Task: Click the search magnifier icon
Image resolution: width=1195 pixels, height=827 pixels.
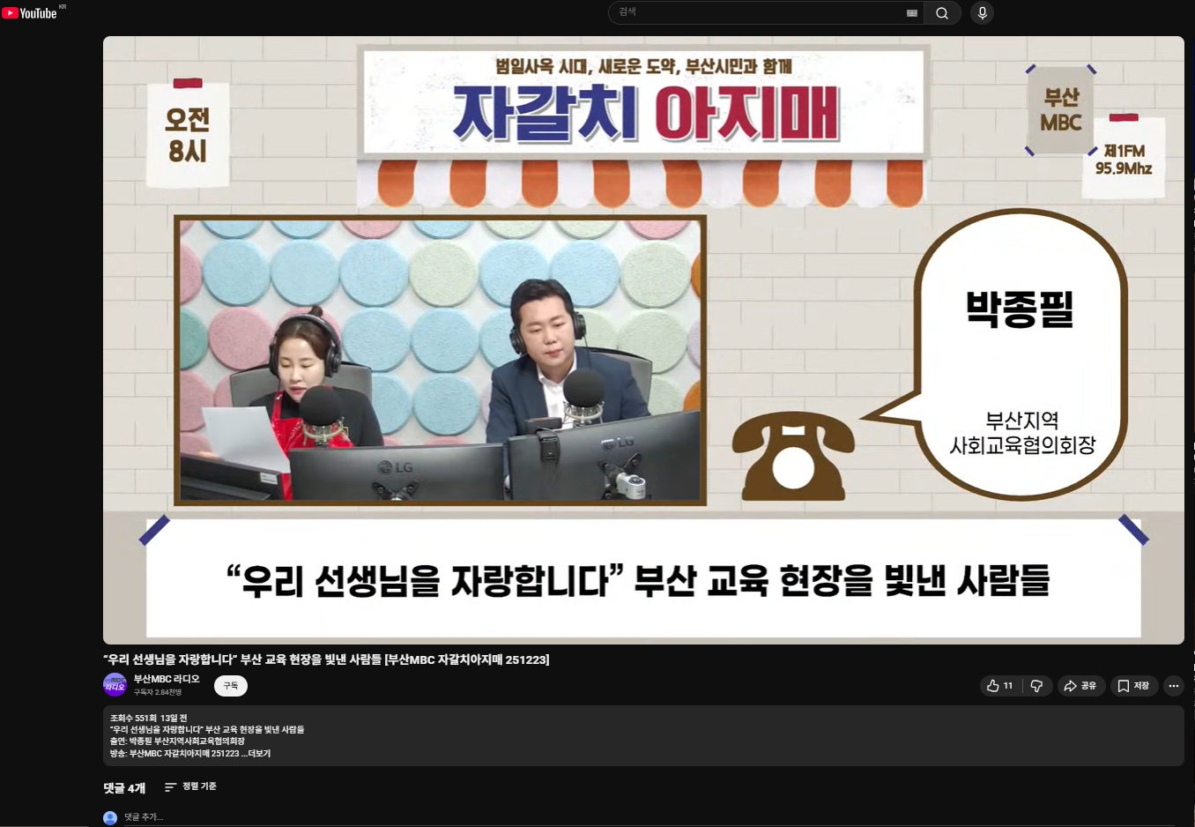Action: pos(942,11)
